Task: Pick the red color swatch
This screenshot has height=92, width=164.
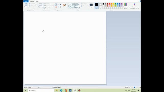Action: click(x=109, y=4)
